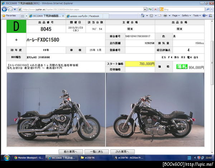This screenshot has width=215, height=168.
Task: Switch to Monster Bikeimport Chrome window
Action: (29, 158)
